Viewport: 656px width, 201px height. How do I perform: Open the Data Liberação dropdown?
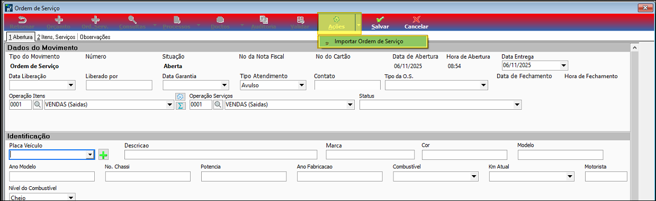click(x=71, y=85)
